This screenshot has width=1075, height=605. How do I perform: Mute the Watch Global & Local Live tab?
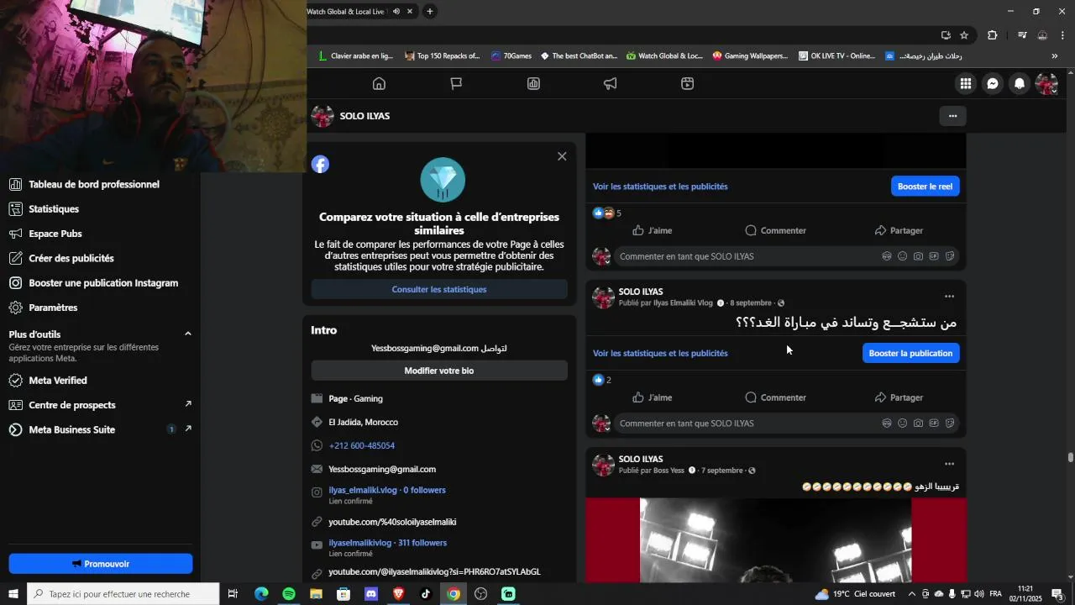[396, 12]
